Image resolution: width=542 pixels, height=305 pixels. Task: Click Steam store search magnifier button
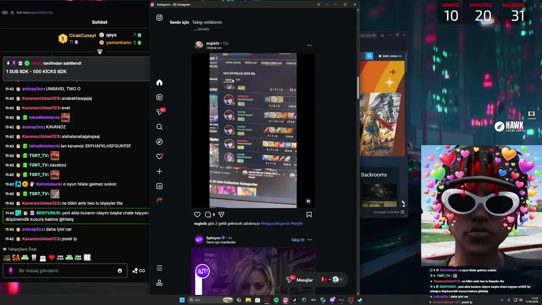tap(369, 56)
